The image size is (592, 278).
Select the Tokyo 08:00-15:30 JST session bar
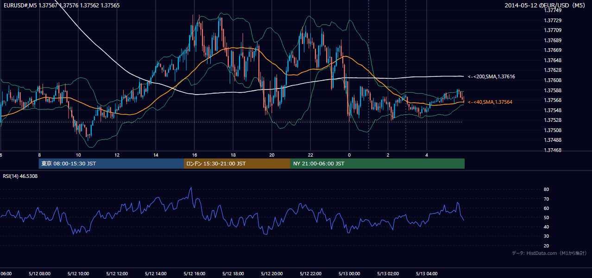111,164
